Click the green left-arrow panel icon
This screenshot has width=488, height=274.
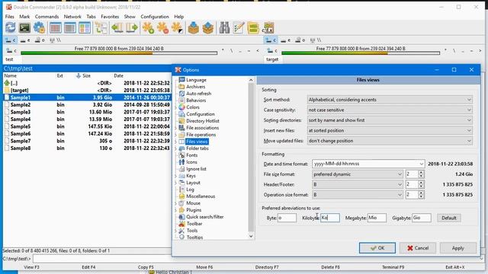[117, 28]
